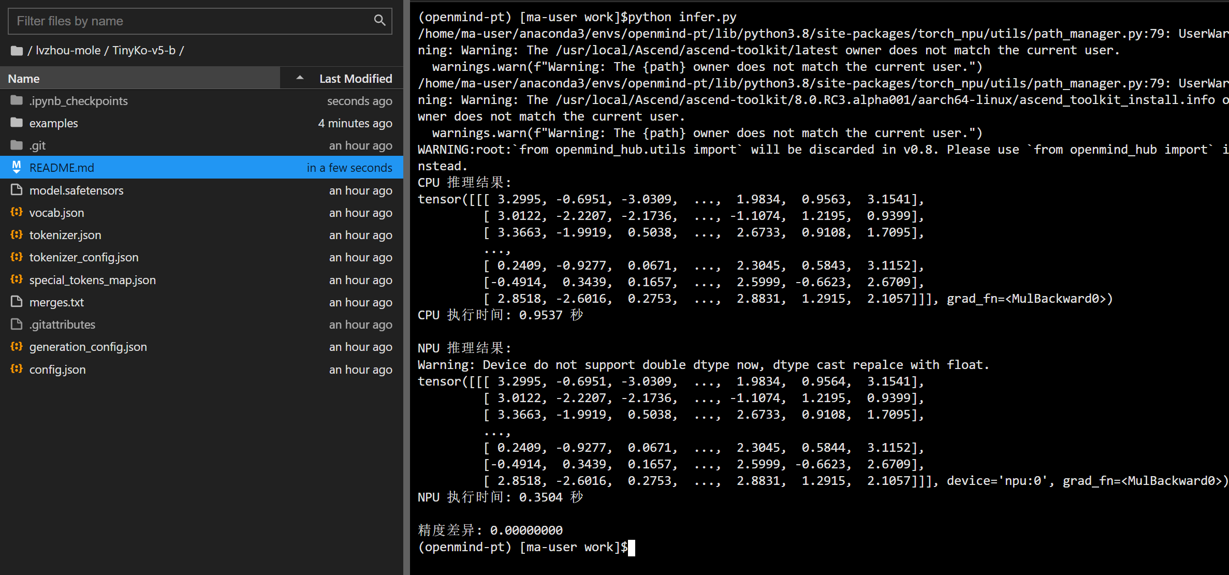Place cursor at the terminal prompt
Screen dimensions: 1229x575
[x=632, y=548]
